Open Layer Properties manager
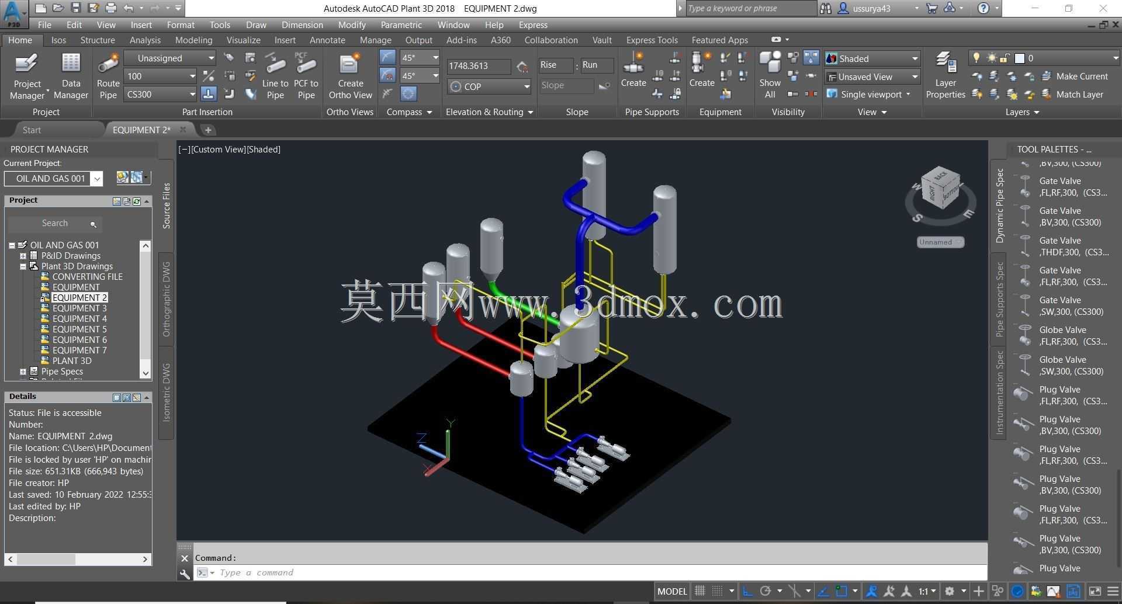 [x=945, y=76]
